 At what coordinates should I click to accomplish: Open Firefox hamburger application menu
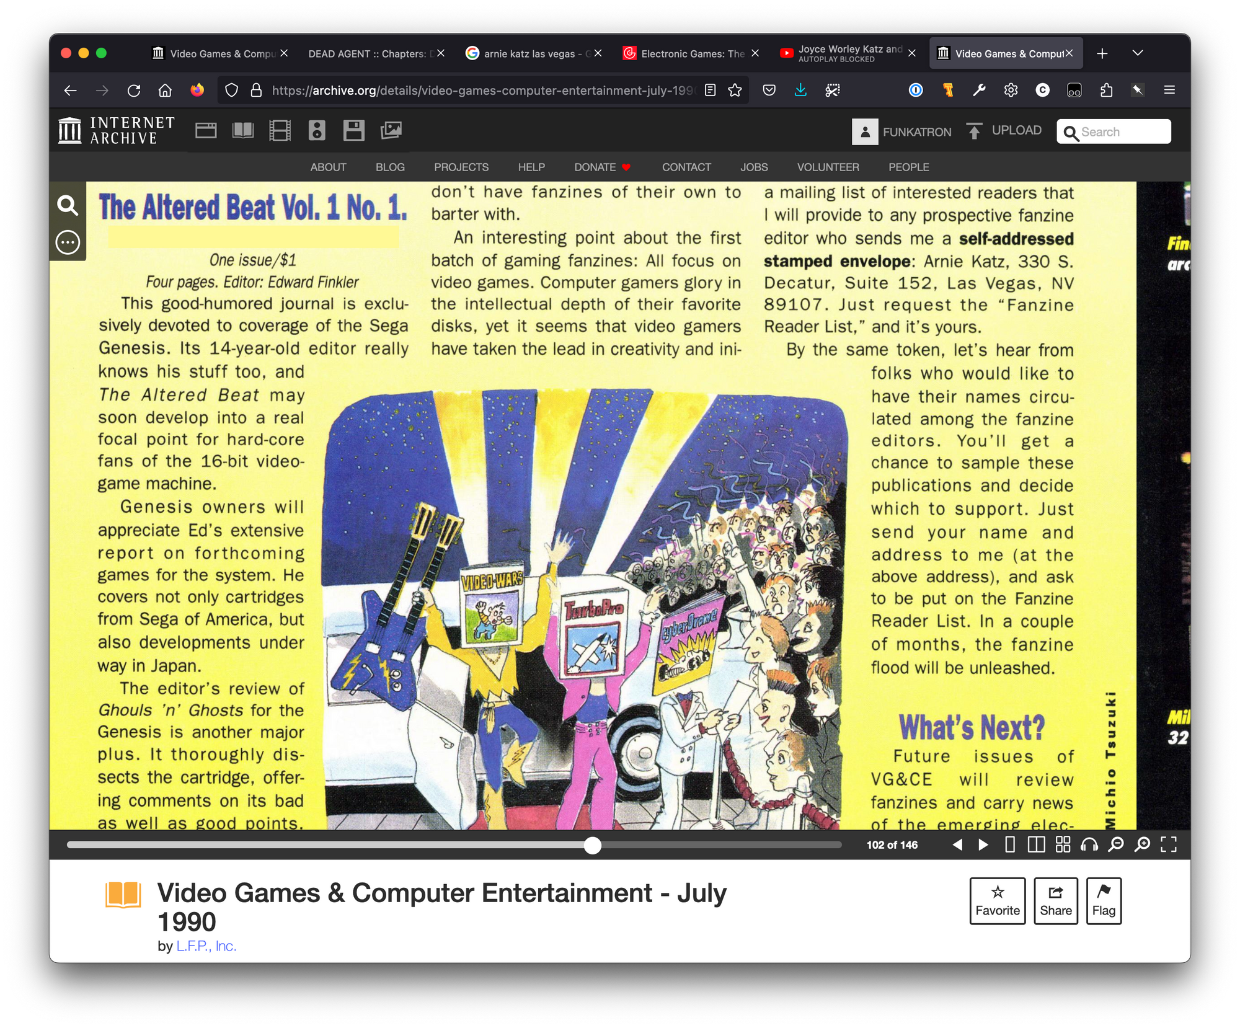[1169, 91]
